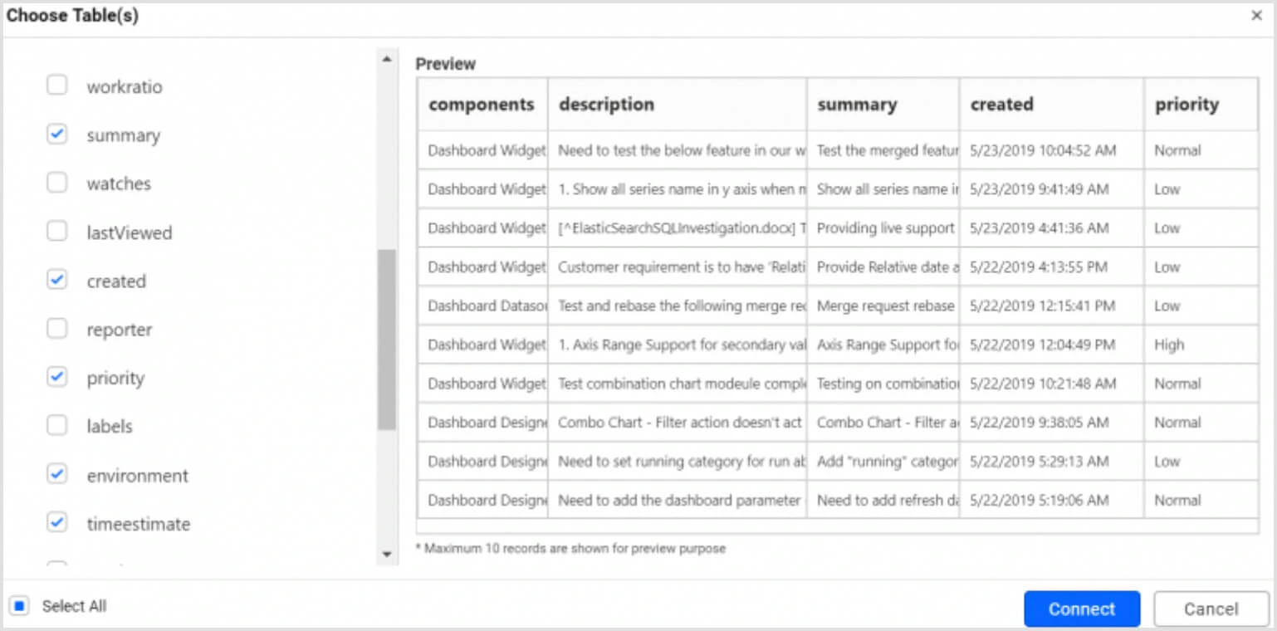Disable the environment checkbox
The image size is (1277, 631).
pos(56,474)
